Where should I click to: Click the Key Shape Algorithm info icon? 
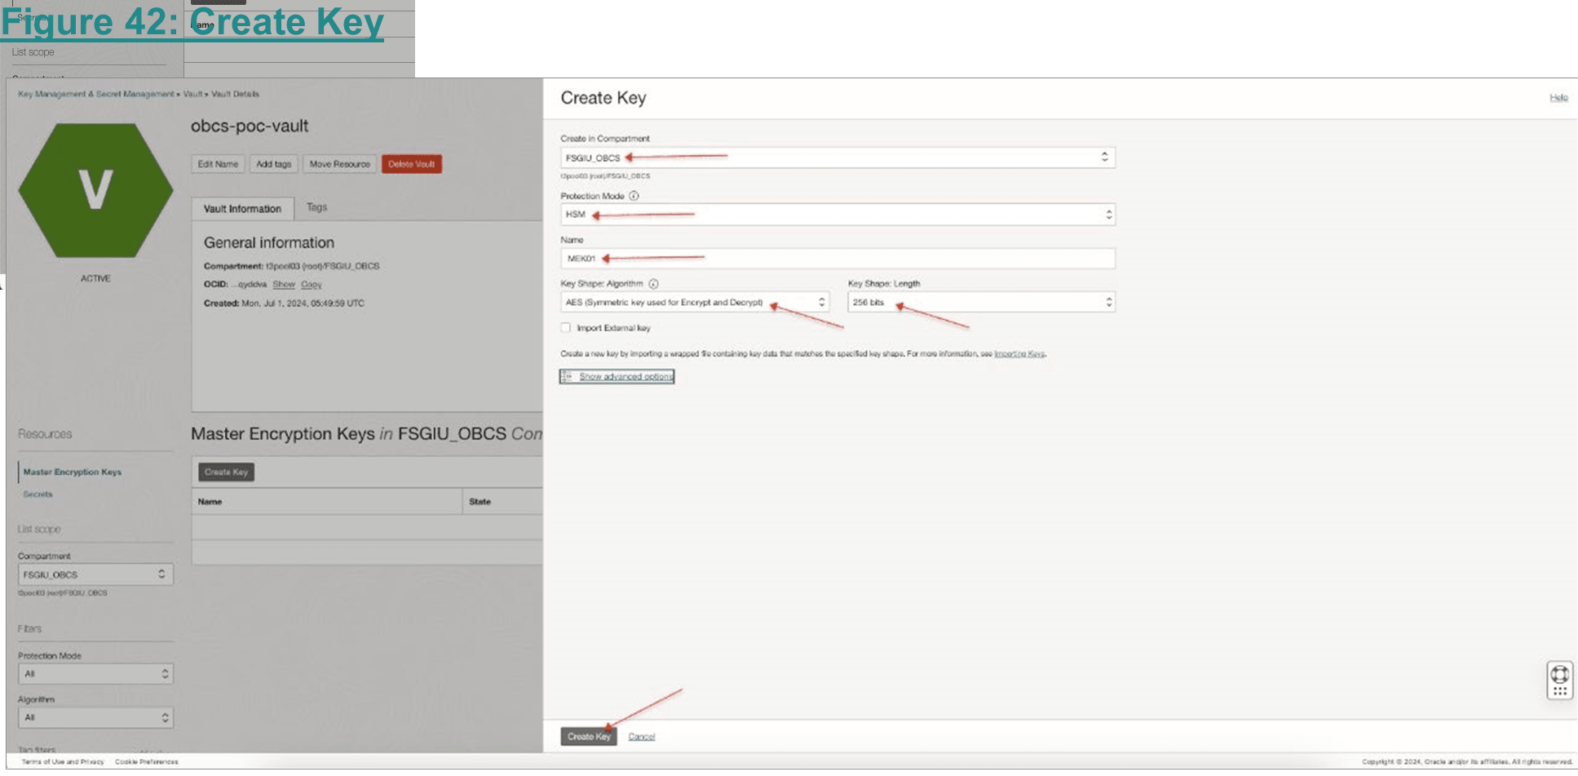tap(653, 284)
